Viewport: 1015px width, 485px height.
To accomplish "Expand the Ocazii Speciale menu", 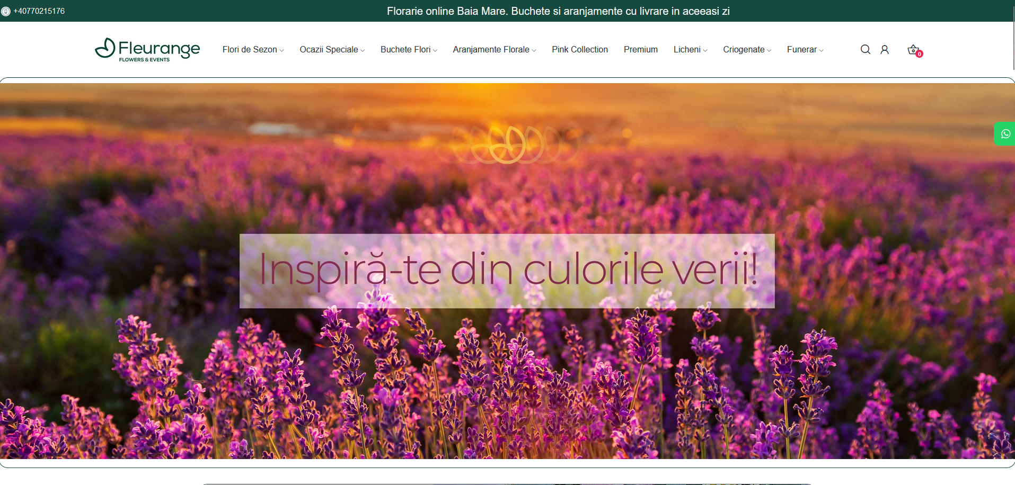I will pyautogui.click(x=332, y=49).
